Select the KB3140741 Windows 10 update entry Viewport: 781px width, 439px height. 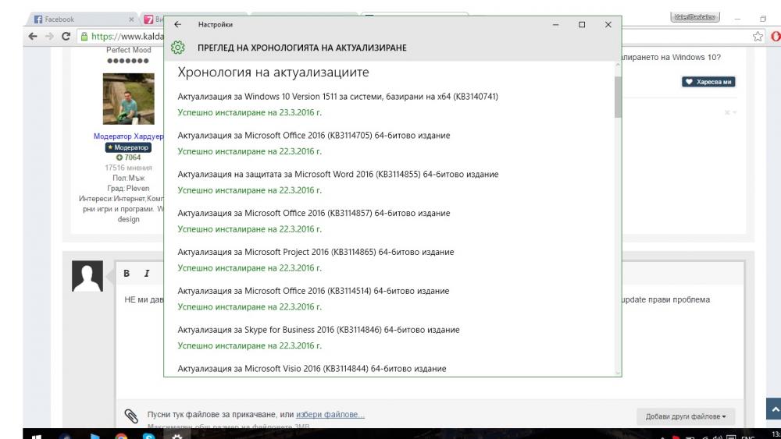[x=337, y=97]
